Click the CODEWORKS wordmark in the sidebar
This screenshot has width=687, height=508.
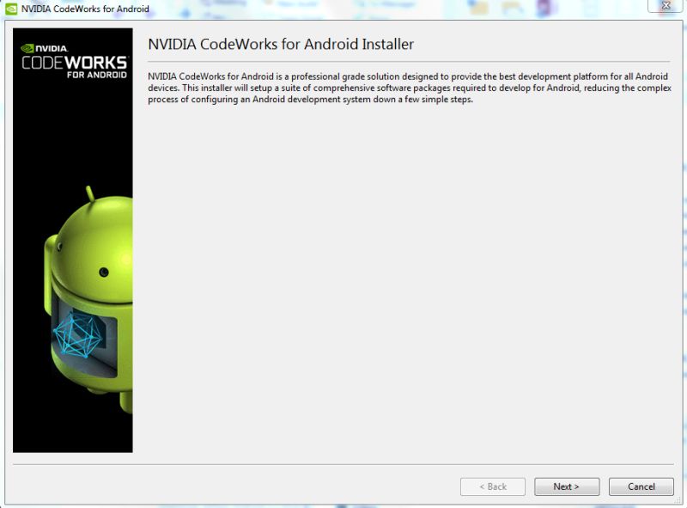73,62
